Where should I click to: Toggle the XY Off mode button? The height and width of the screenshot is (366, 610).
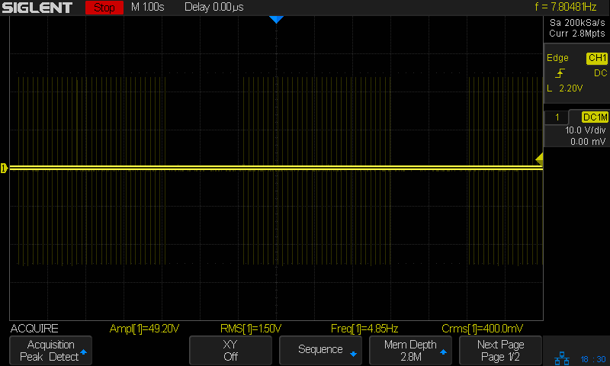(x=231, y=350)
